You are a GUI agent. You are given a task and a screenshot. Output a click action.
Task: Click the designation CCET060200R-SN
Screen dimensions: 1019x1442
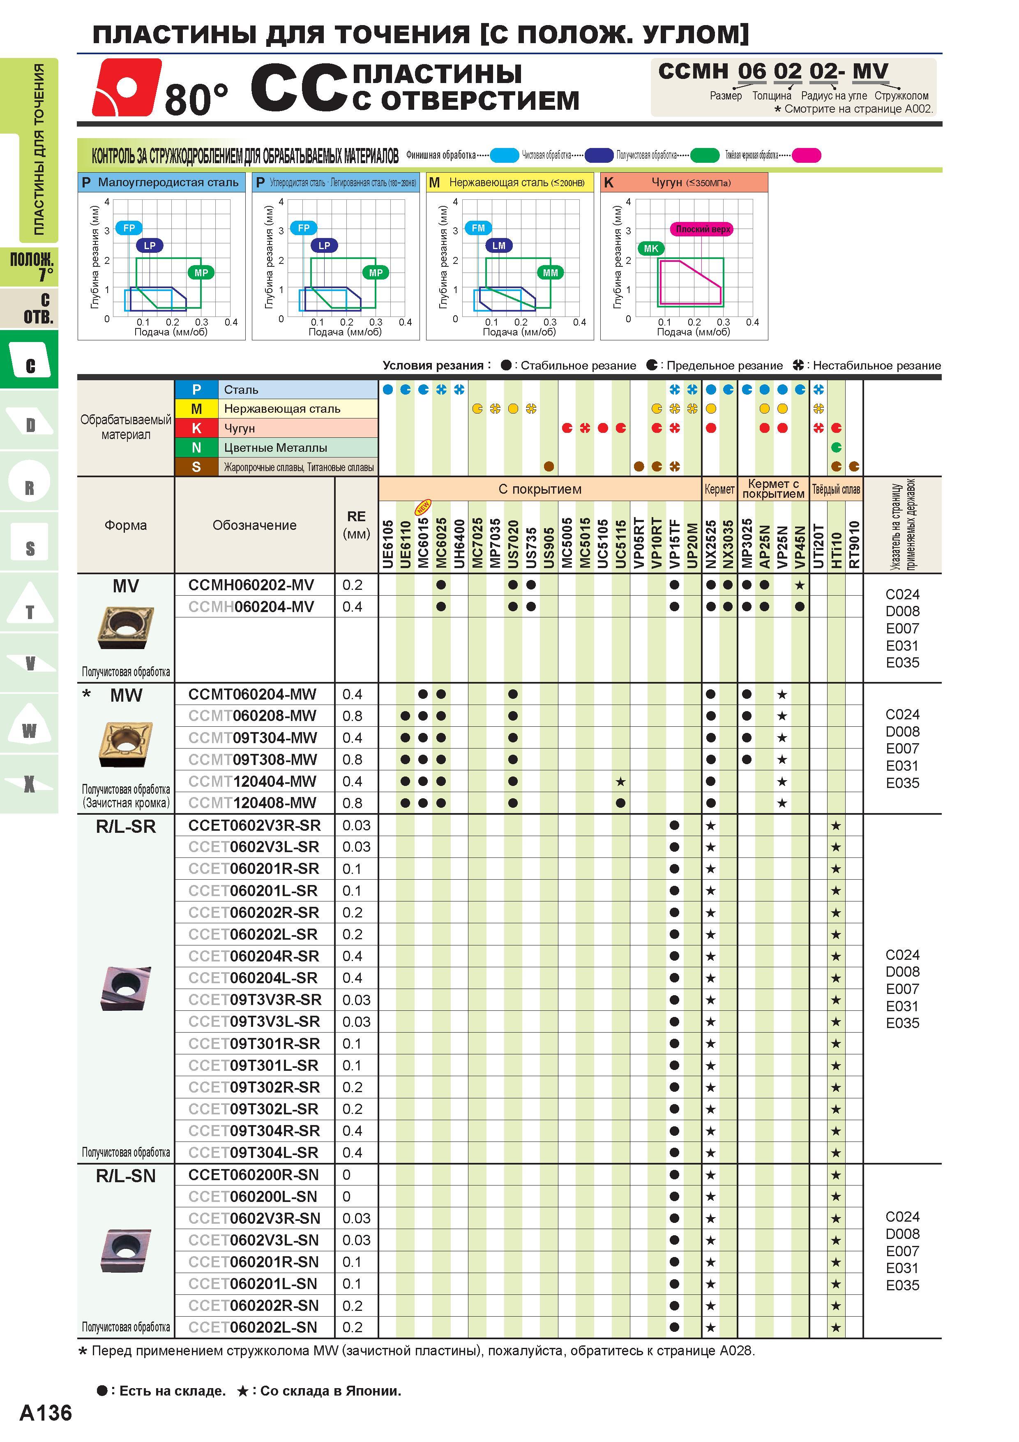[254, 1175]
